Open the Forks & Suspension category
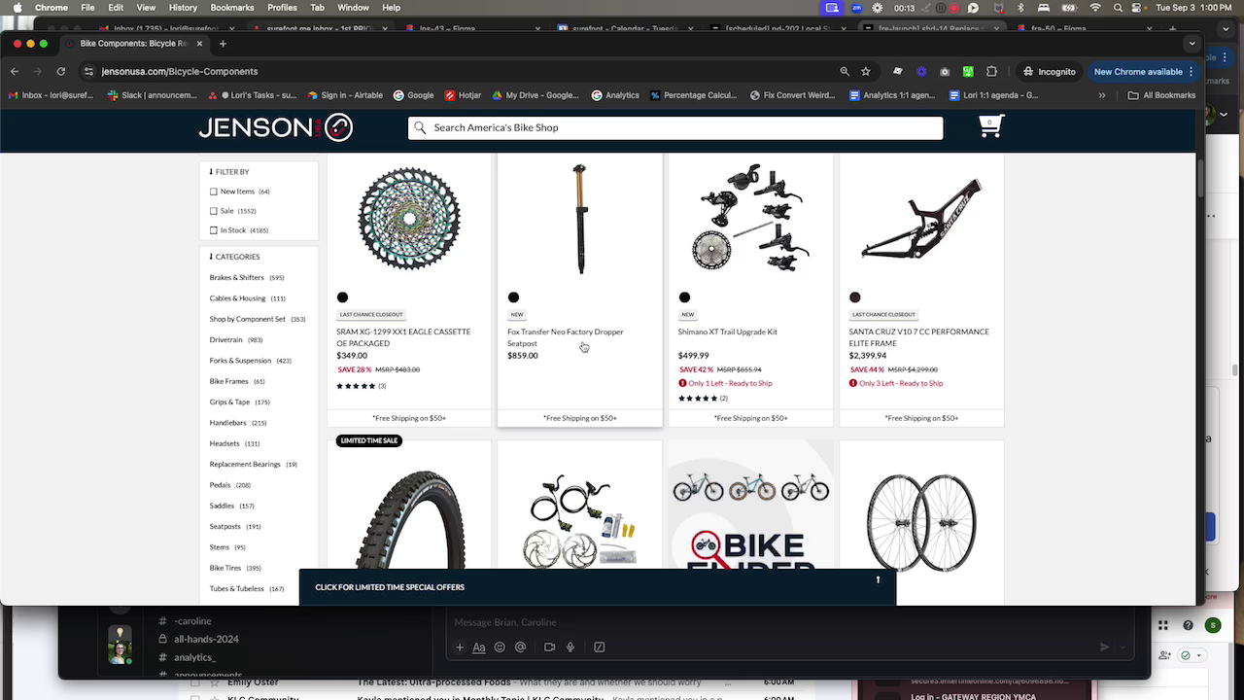 pyautogui.click(x=240, y=361)
